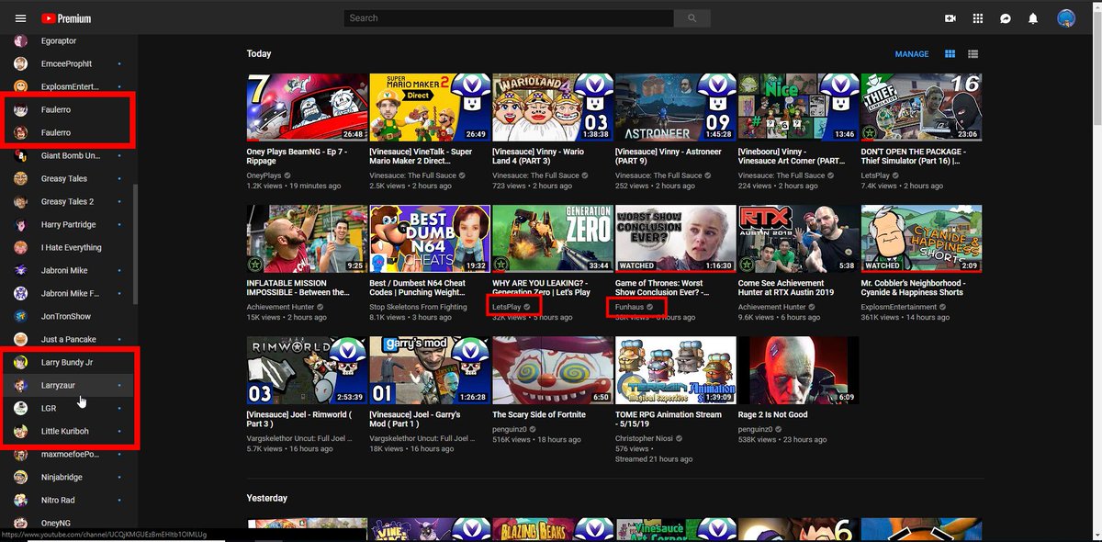Click the JonTronShow channel avatar

pyautogui.click(x=20, y=316)
